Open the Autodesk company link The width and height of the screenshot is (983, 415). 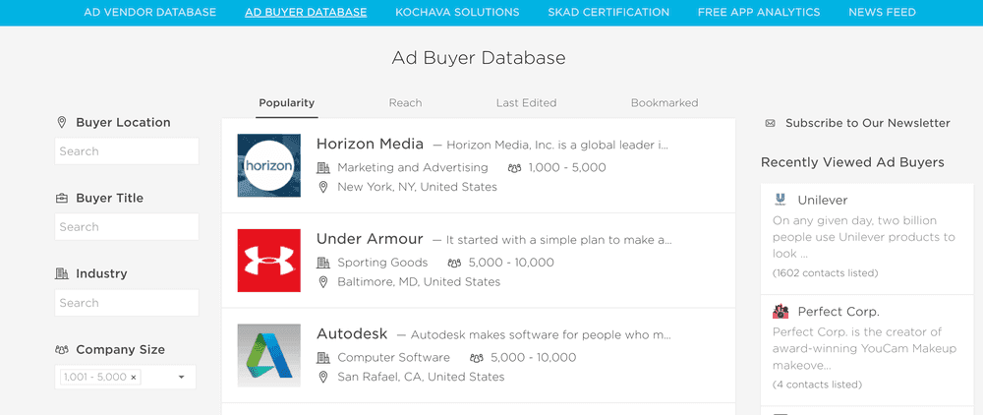[352, 333]
